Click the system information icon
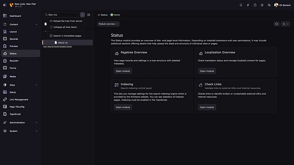The height and width of the screenshot is (165, 294). tap(262, 5)
